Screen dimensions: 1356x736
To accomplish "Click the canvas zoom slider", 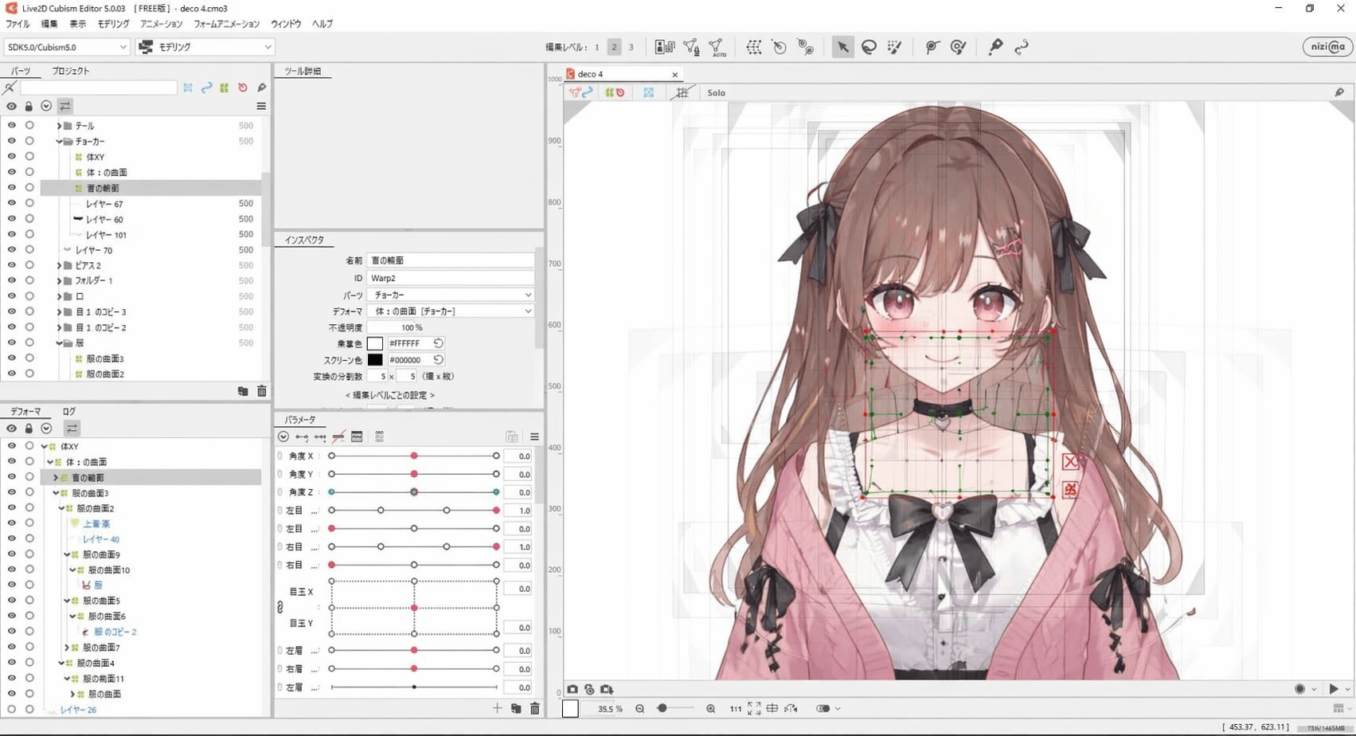I will [674, 708].
